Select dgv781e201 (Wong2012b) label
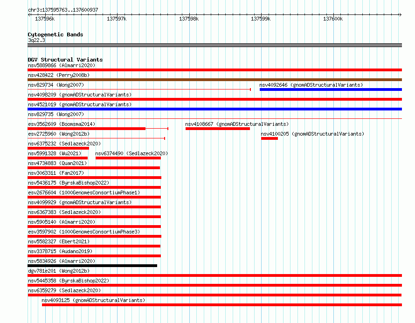Viewport: 415px width, 323px height. (x=59, y=271)
